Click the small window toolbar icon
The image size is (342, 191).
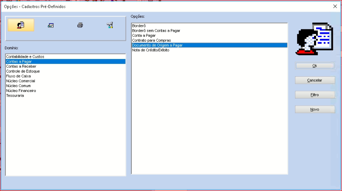[51, 26]
